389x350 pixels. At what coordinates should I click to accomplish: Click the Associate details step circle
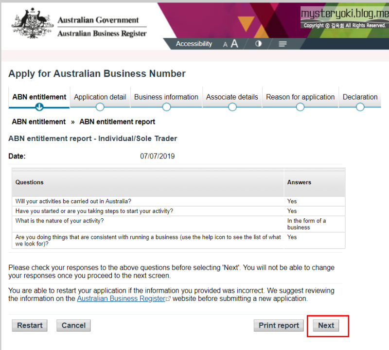[232, 107]
